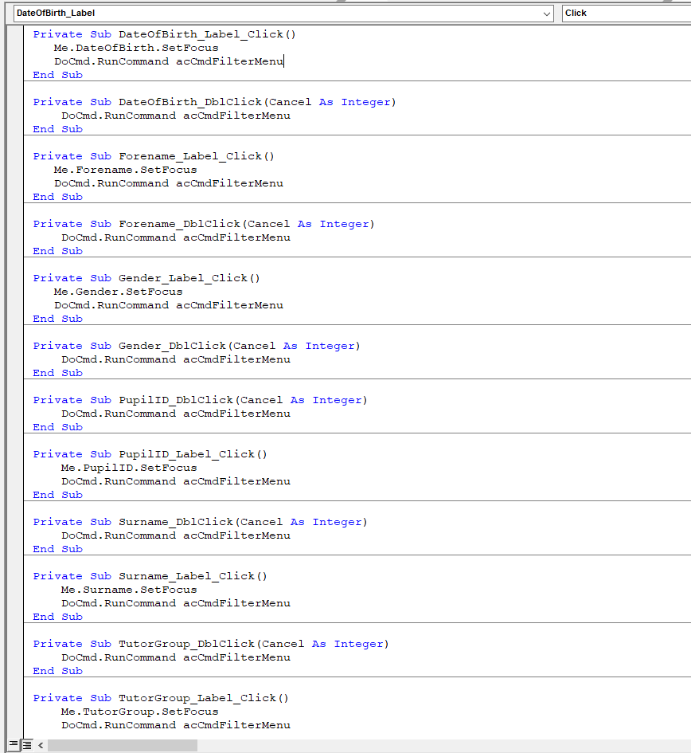Click line 'Private Sub DateOfBirth_DblClick(Cancel As Integer)'
Viewport: 691px width, 753px height.
coord(214,102)
